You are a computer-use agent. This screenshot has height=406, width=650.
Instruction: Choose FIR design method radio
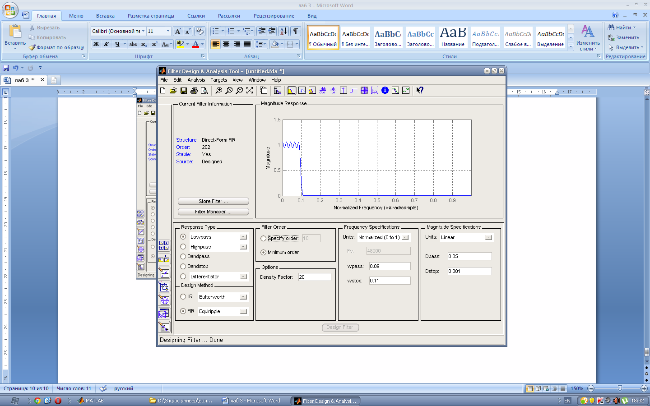183,311
